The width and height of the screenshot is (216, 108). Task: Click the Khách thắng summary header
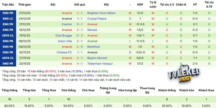click(x=167, y=90)
